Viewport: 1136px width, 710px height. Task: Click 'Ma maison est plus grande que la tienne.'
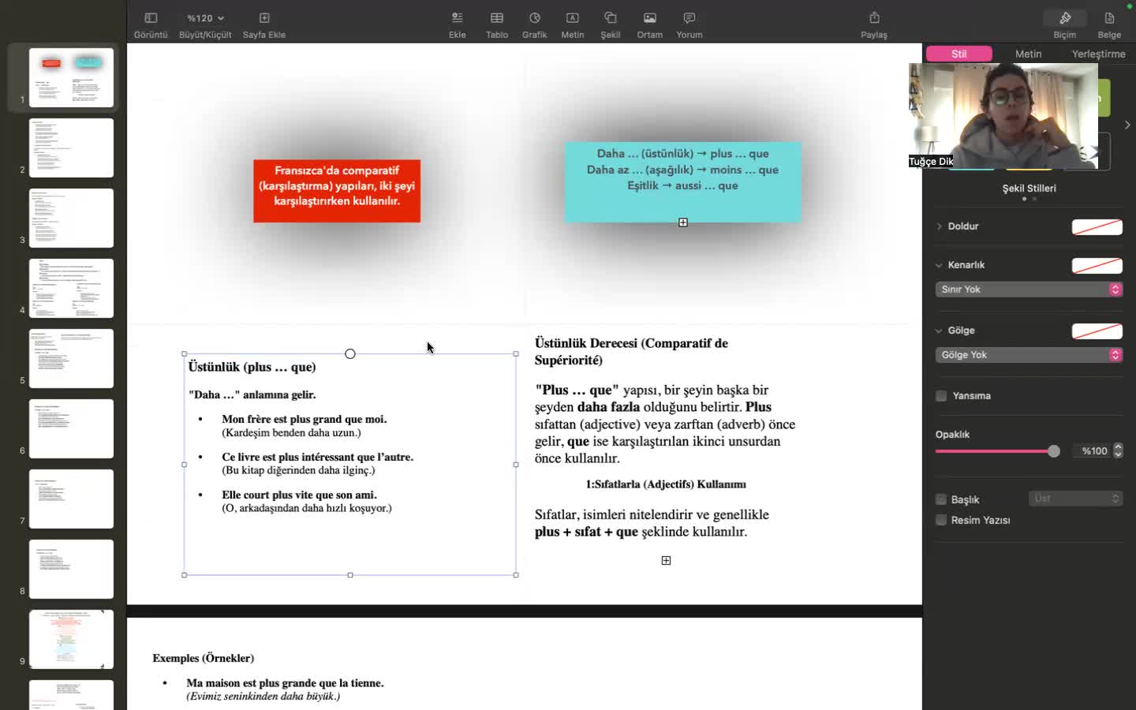285,683
